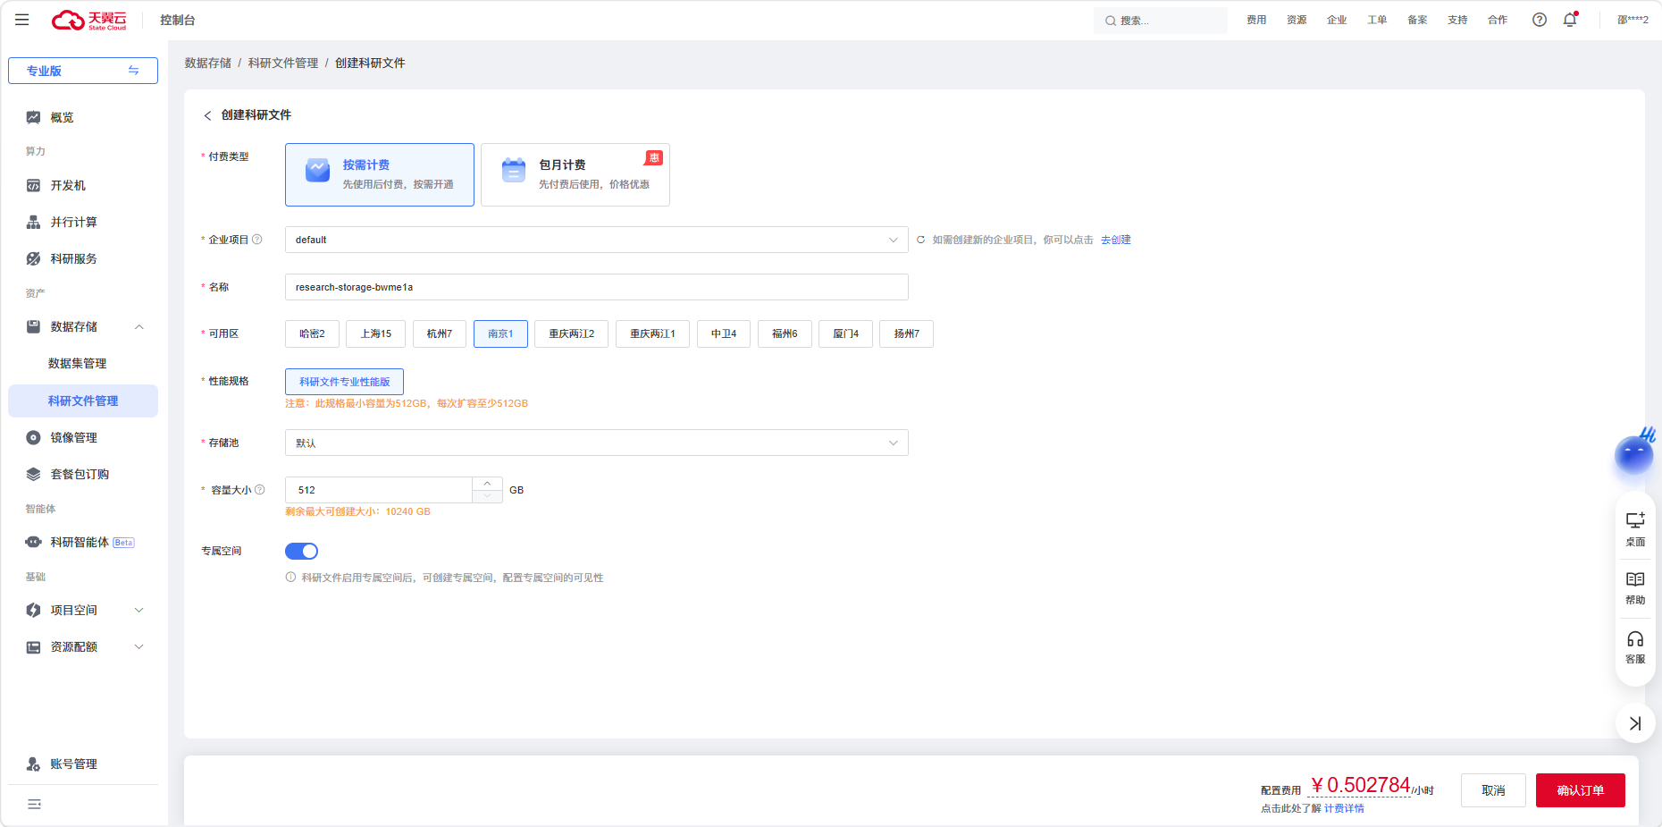
Task: Toggle the 专属空间 switch
Action: point(302,551)
